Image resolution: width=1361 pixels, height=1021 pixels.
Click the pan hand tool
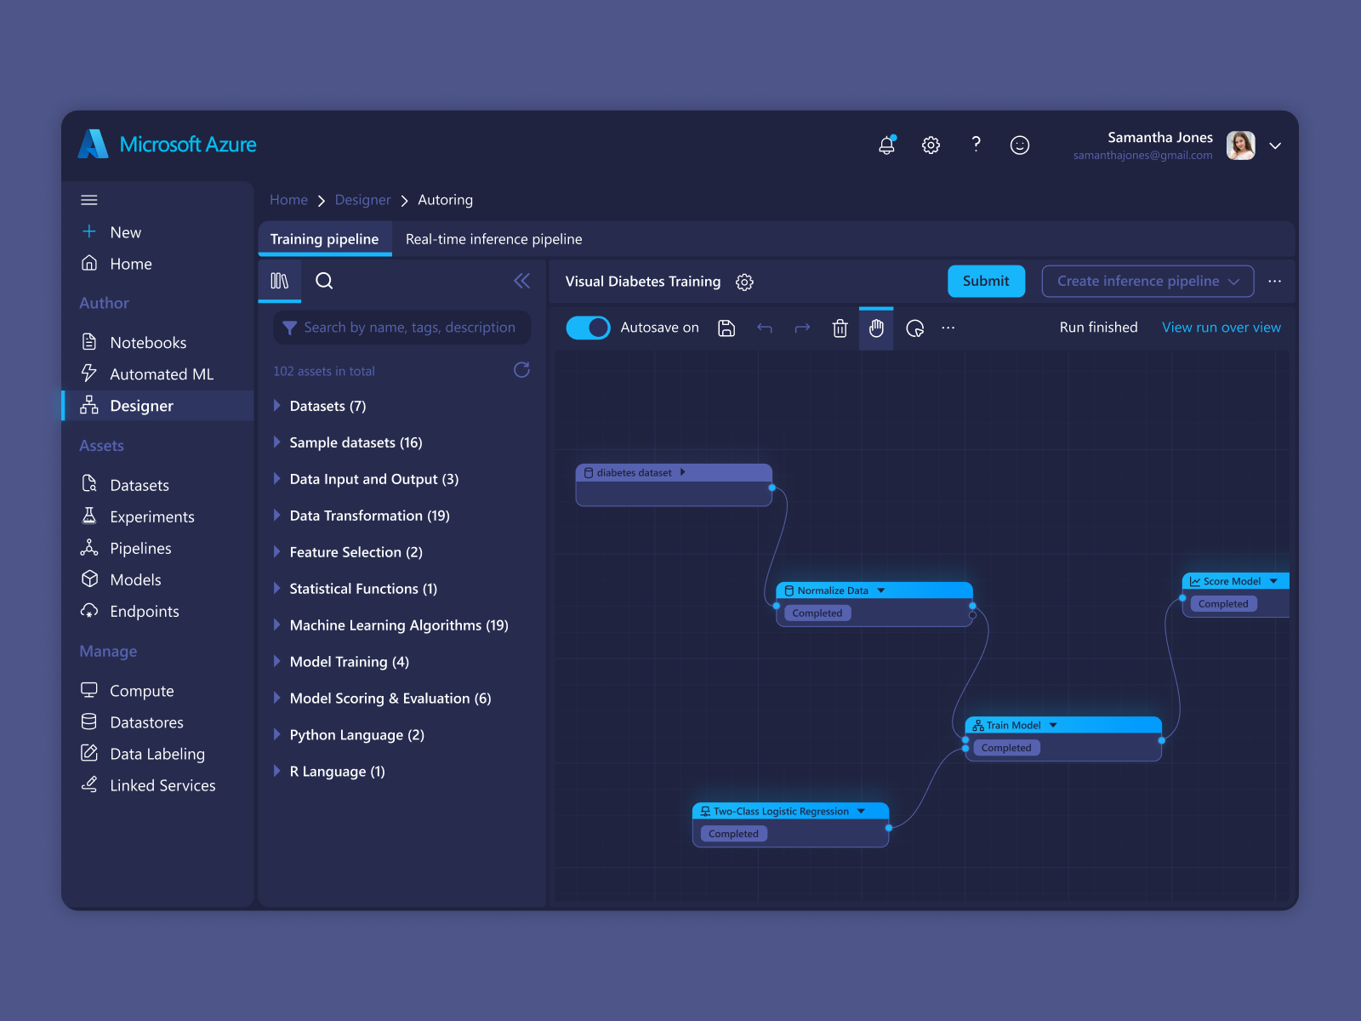(876, 328)
